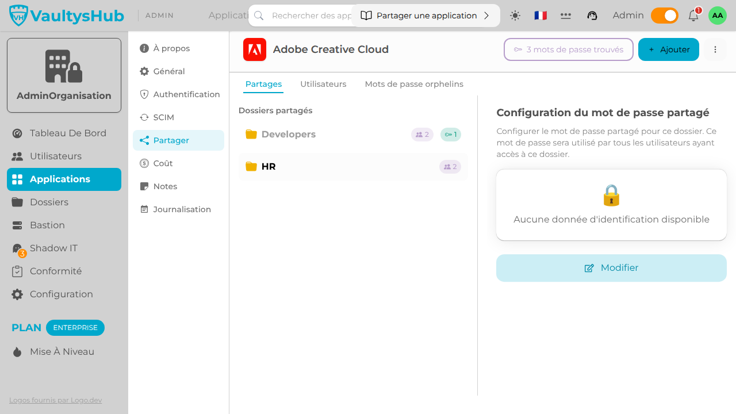Open the Partager une application guide
This screenshot has height=414, width=736.
point(425,16)
